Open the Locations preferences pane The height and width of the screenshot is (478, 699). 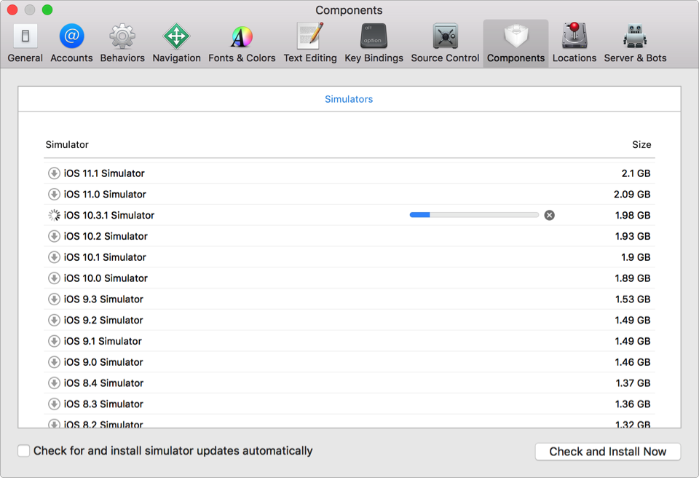(x=574, y=43)
